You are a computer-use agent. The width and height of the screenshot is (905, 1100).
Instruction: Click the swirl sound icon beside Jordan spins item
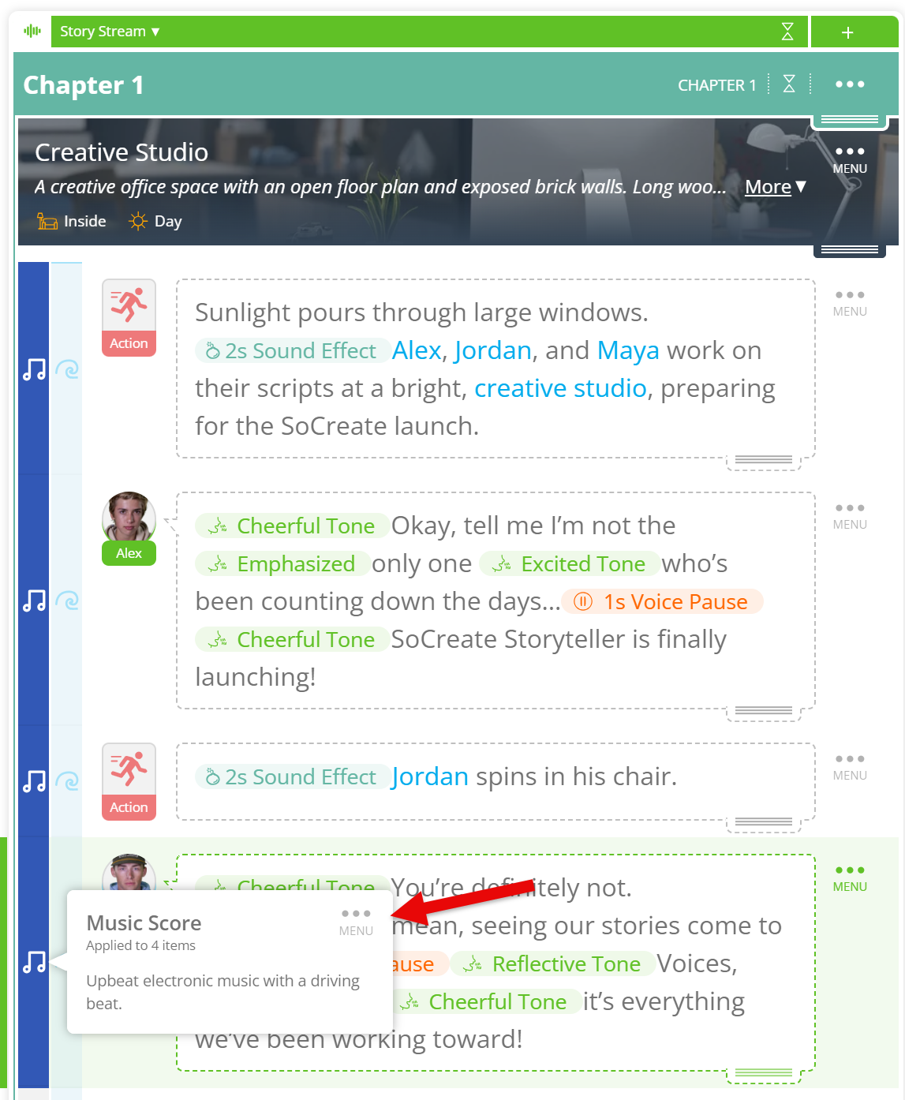click(x=67, y=781)
